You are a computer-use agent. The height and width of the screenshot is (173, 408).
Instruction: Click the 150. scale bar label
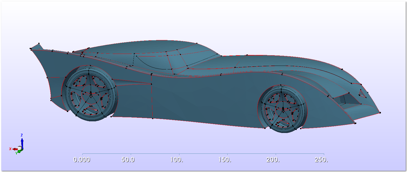[225, 160]
